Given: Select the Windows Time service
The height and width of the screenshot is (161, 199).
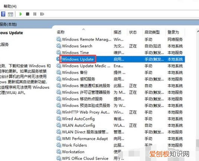Looking at the screenshot, I should click(120, 53).
